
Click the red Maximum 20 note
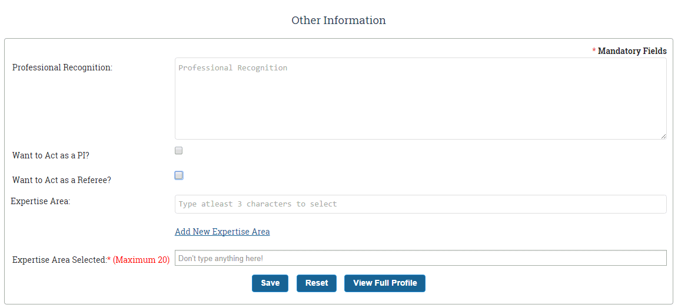[x=141, y=260]
